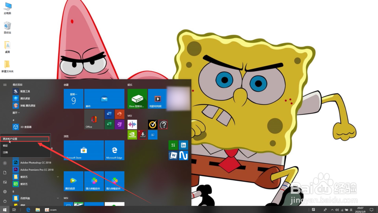Open the Office tile
The height and width of the screenshot is (213, 378).
coord(94,119)
